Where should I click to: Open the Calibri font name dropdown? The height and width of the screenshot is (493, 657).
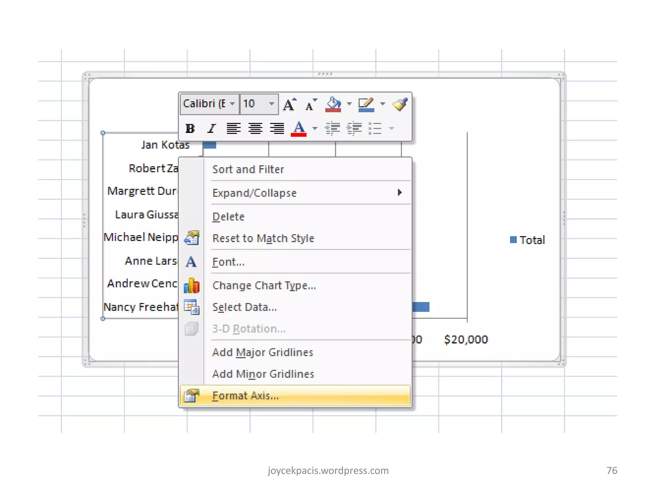click(x=233, y=104)
